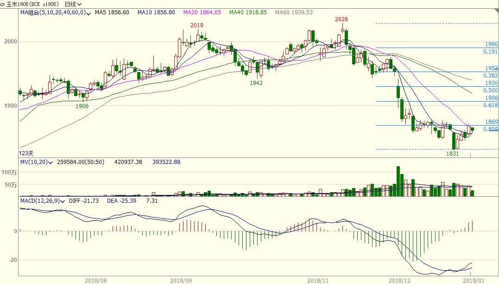
Task: Open the 日线 period dropdown
Action: point(73,4)
